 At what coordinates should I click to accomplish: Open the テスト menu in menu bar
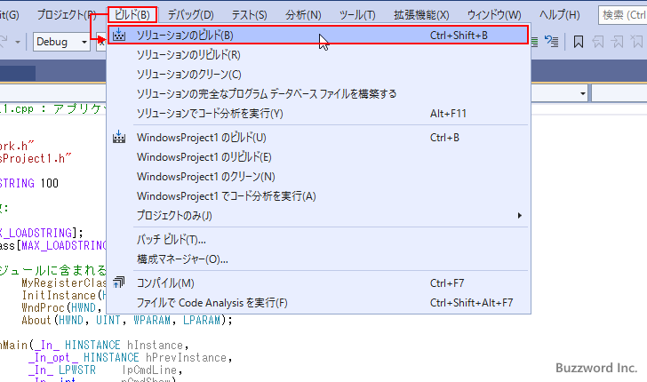click(x=249, y=15)
